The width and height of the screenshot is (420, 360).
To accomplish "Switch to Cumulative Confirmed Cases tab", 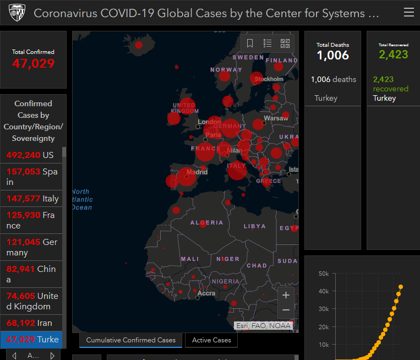I will (x=130, y=340).
